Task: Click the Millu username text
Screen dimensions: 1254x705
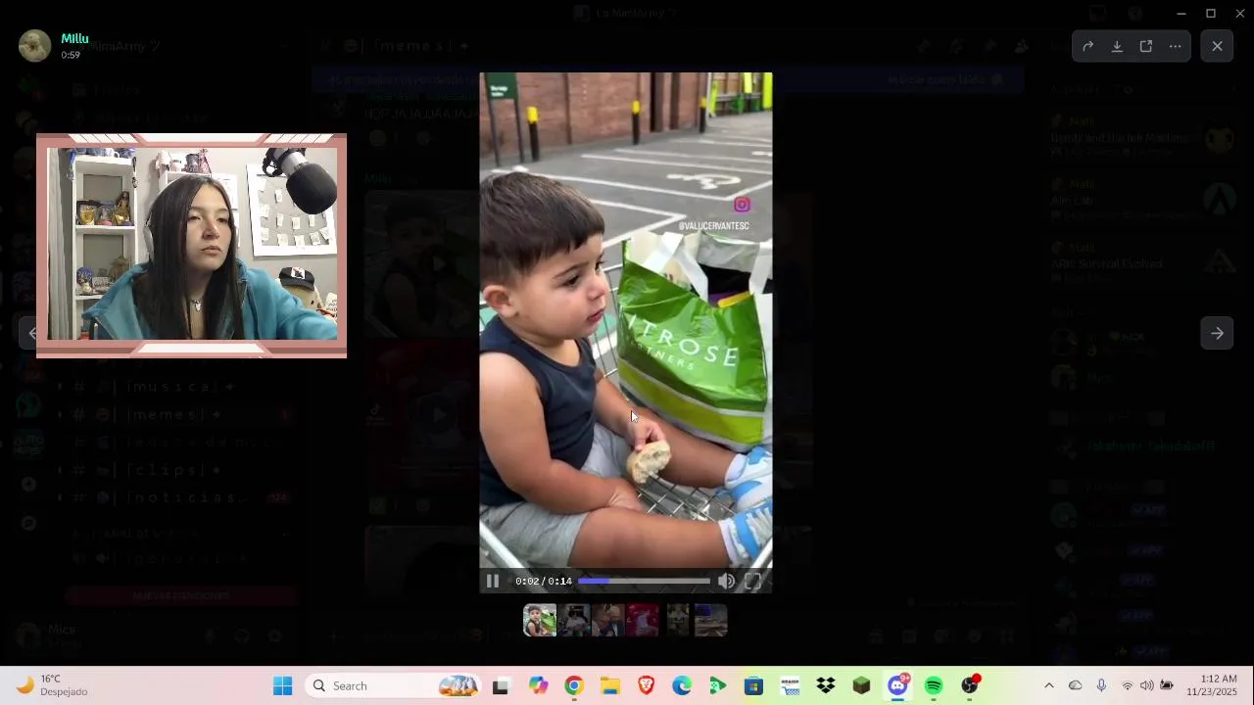Action: tap(74, 38)
